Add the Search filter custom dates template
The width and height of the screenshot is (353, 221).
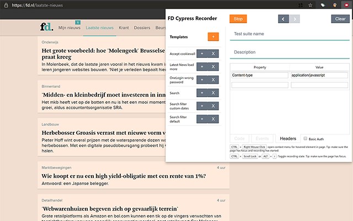tap(202, 106)
